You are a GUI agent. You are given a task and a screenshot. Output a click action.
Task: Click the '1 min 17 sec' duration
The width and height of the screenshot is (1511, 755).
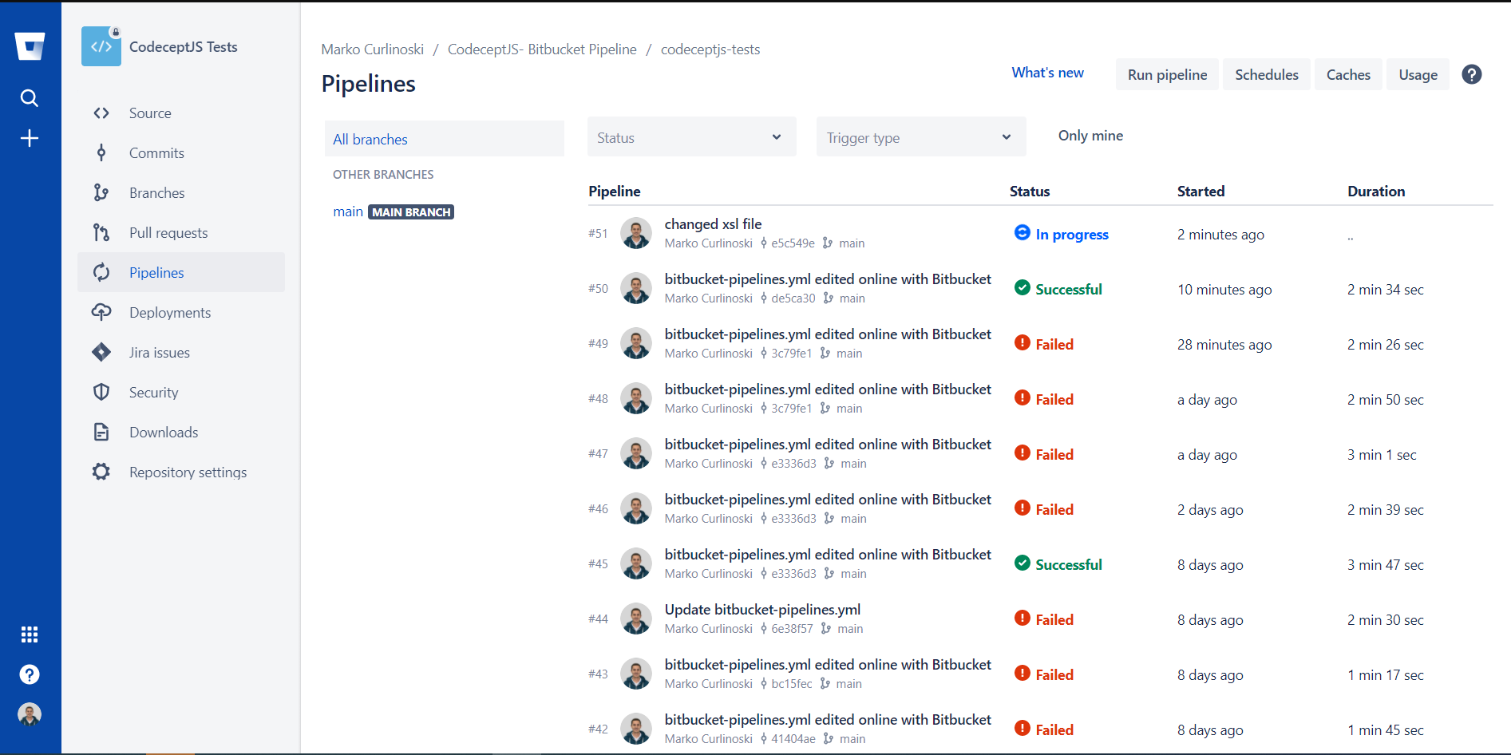pyautogui.click(x=1385, y=675)
